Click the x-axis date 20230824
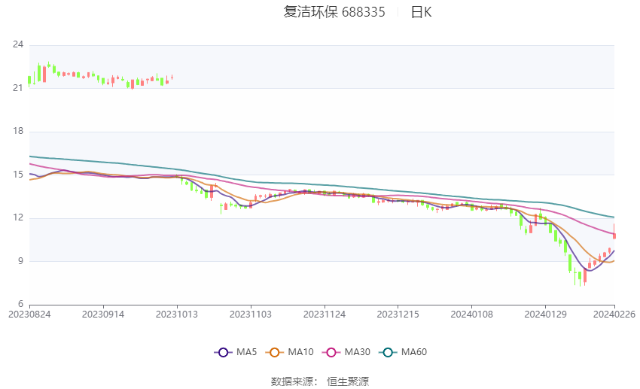This screenshot has width=640, height=389. pos(29,315)
